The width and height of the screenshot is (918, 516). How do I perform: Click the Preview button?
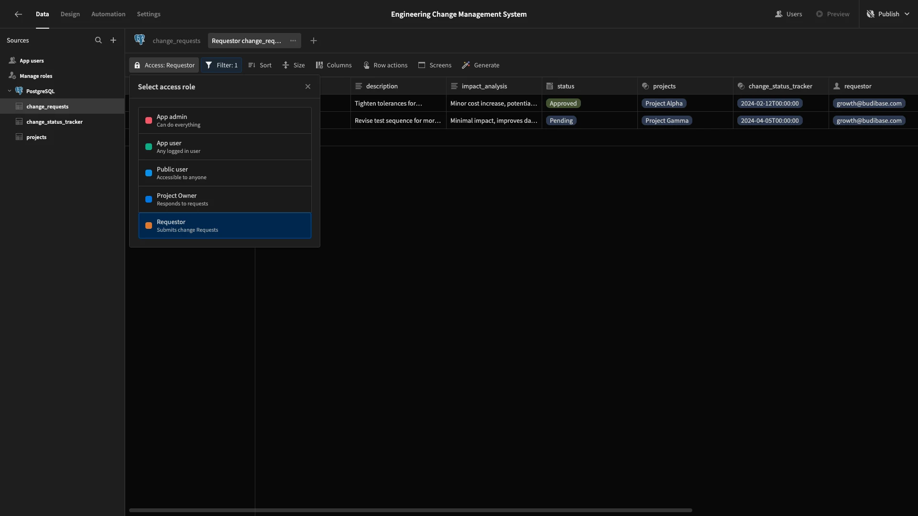pyautogui.click(x=832, y=14)
